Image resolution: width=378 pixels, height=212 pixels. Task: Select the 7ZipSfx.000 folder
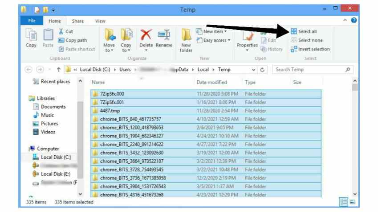(206, 94)
